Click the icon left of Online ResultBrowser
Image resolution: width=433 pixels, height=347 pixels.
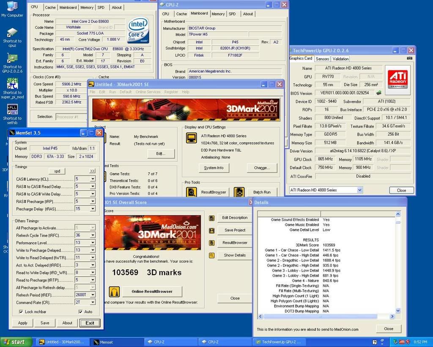(114, 291)
